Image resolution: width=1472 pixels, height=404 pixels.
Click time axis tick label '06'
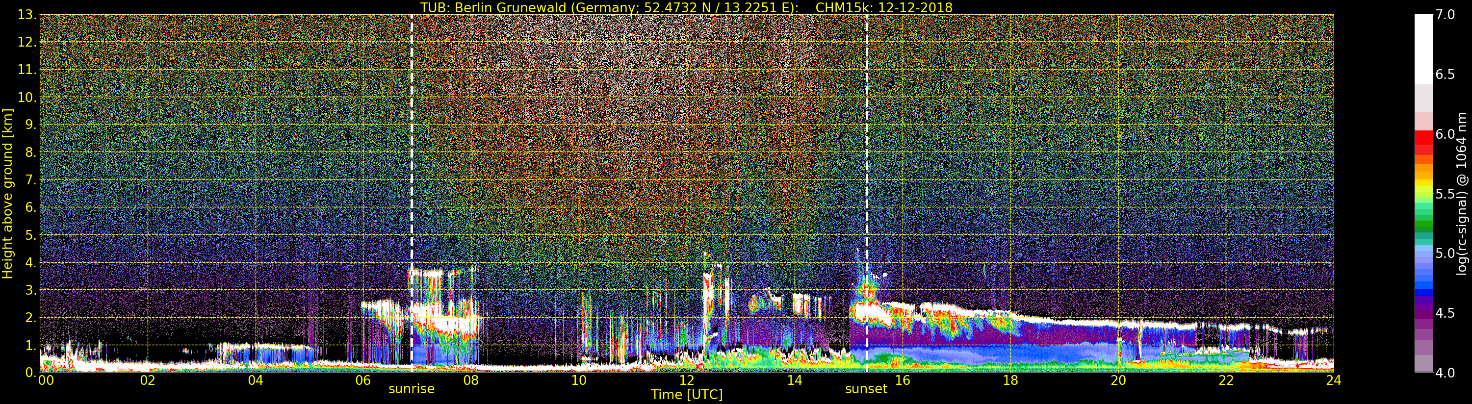(x=363, y=380)
